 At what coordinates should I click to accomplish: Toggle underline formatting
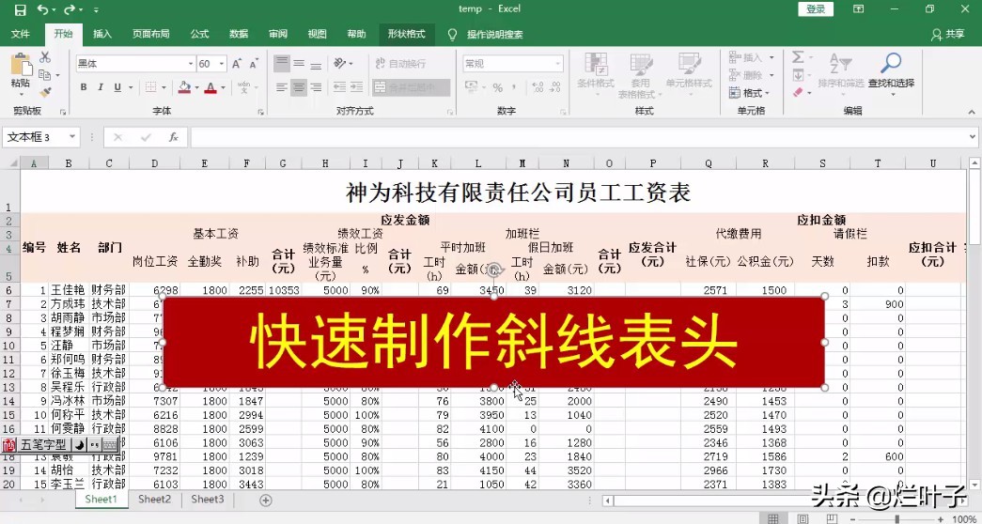coord(117,87)
